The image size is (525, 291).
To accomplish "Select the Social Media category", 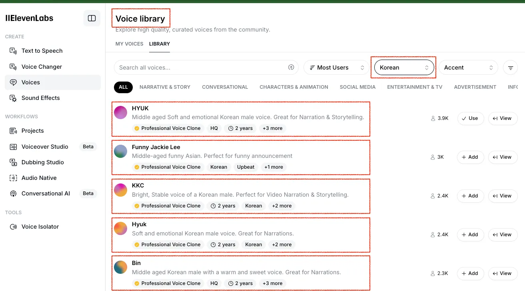I will coord(357,87).
